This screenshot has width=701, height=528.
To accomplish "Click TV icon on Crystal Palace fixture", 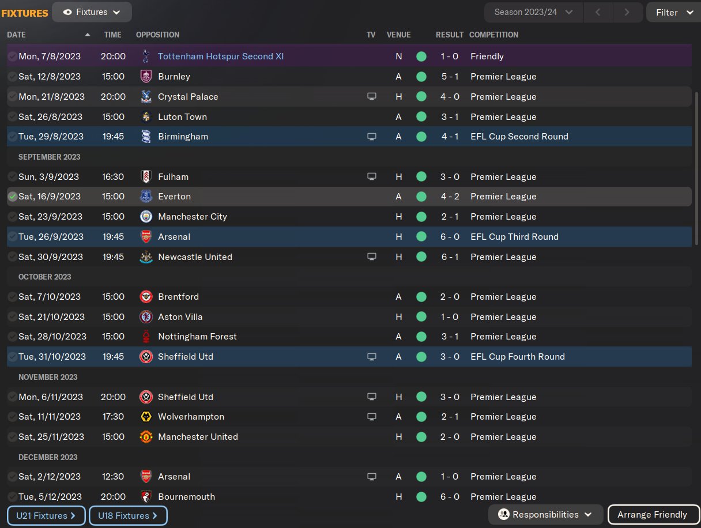I will click(x=372, y=97).
